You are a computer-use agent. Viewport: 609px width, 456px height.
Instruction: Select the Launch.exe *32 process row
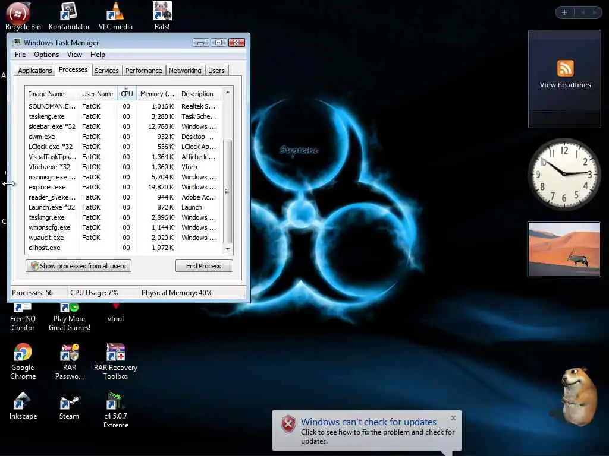click(124, 207)
